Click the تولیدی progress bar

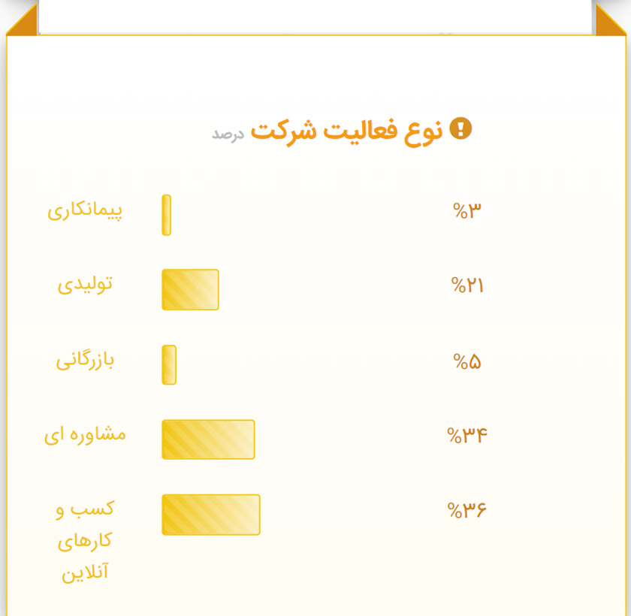click(x=190, y=289)
